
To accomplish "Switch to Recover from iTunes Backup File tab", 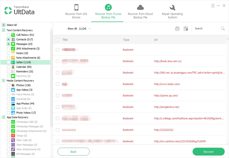I will pyautogui.click(x=108, y=12).
